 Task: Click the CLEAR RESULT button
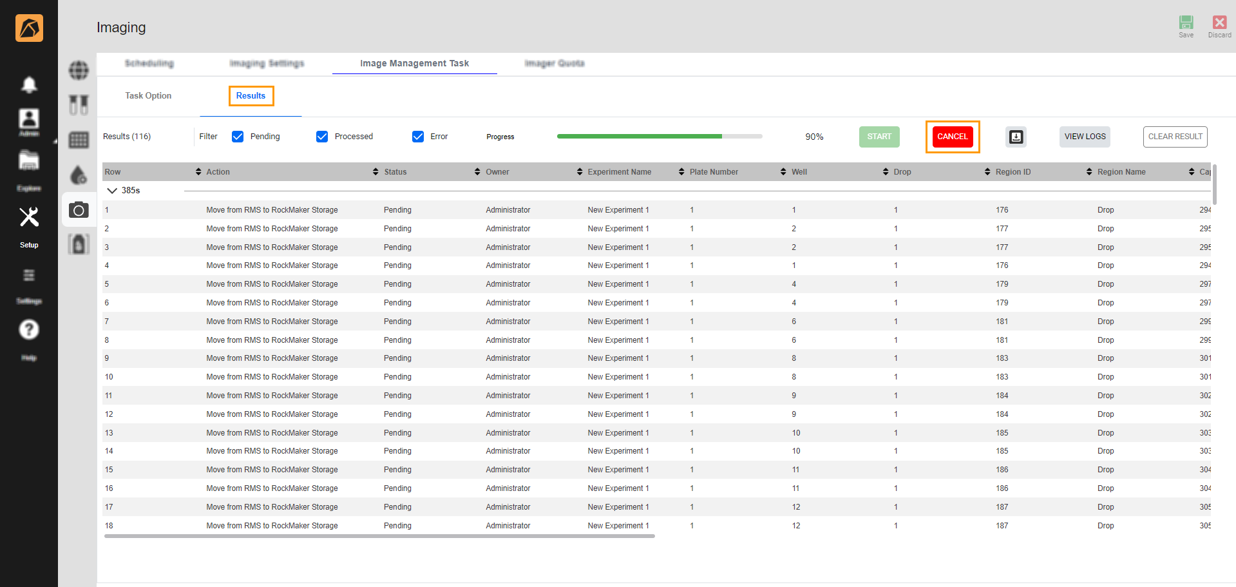point(1175,137)
